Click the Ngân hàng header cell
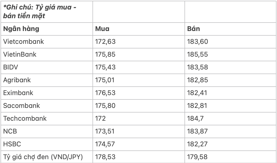Viewport: 277px width, 163px height. point(21,29)
